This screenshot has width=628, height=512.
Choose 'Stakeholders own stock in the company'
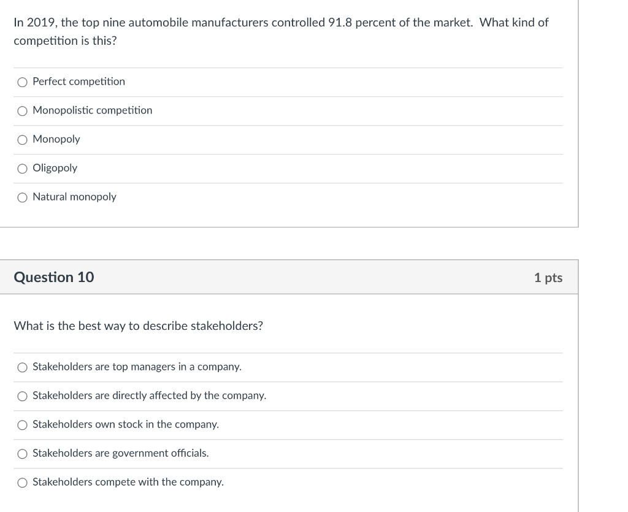[x=22, y=424]
